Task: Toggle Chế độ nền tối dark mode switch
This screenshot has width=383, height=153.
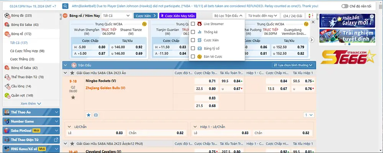Action: click(345, 7)
